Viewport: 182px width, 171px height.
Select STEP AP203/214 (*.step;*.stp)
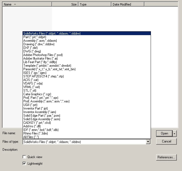pyautogui.click(x=87, y=76)
